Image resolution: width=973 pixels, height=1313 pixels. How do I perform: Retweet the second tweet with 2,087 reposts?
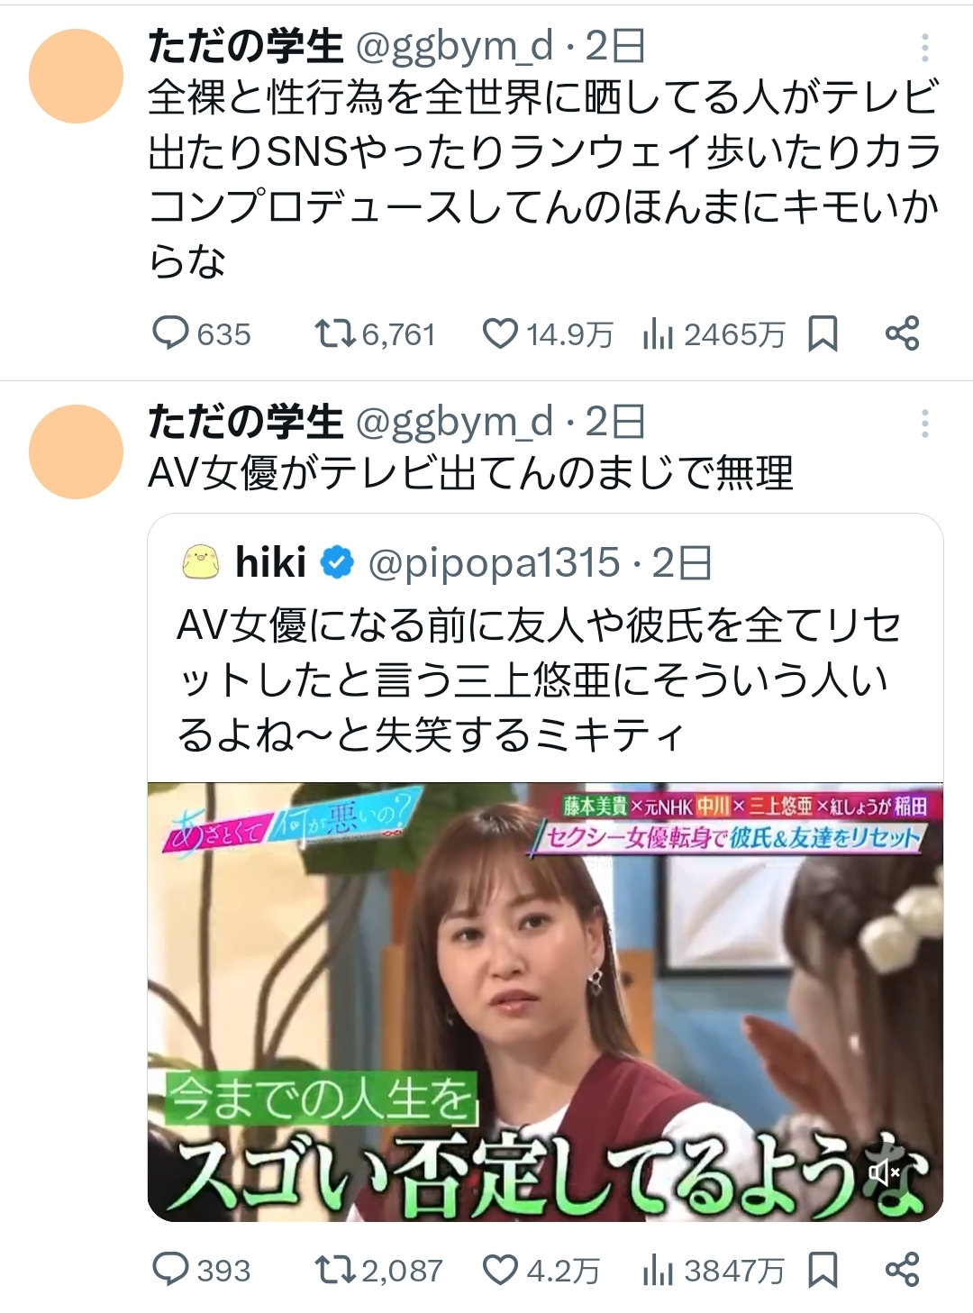tap(378, 1270)
